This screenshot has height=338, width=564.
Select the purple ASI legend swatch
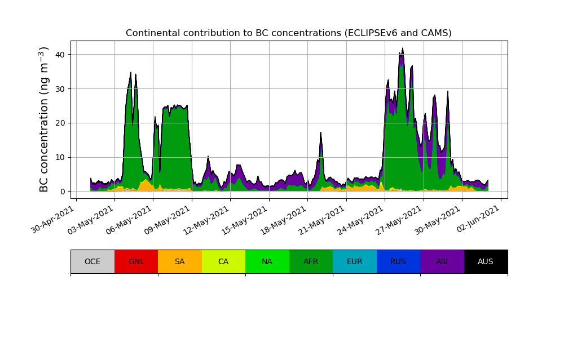tap(442, 261)
